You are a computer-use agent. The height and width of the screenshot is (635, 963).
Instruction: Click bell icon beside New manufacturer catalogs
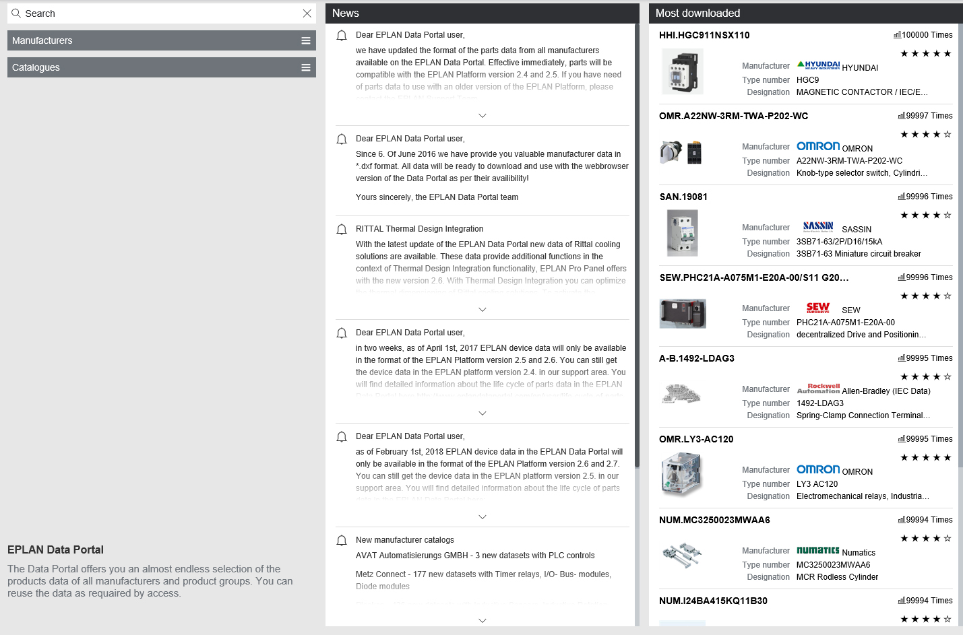[342, 541]
